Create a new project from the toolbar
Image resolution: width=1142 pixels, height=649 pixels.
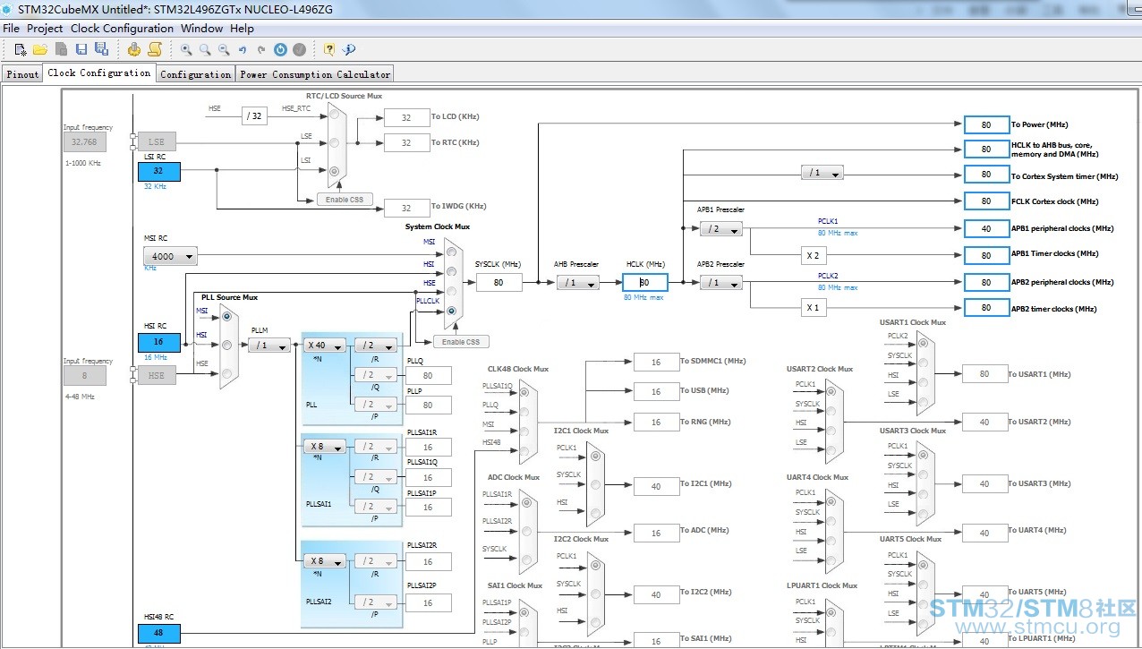21,49
